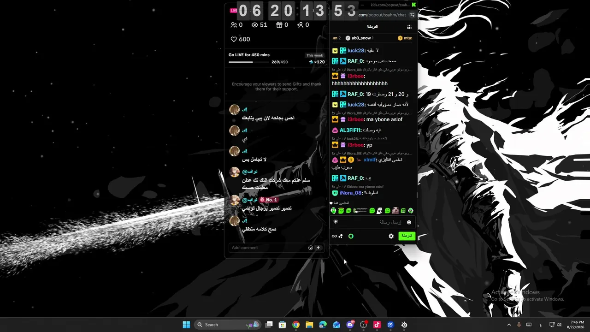
Task: Click the send arrow in TikTok comment box
Action: point(318,248)
